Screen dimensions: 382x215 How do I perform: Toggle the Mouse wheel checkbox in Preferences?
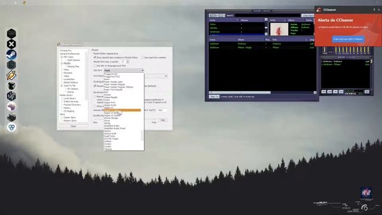tap(95, 86)
